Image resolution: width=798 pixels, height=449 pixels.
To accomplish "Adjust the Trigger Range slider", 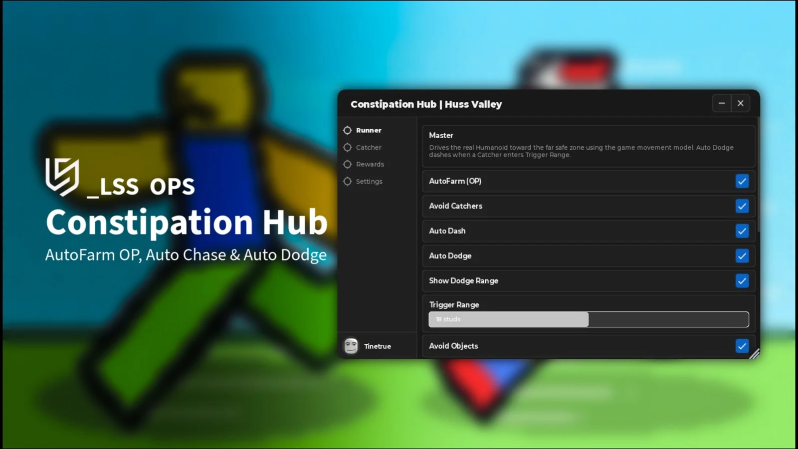I will [589, 319].
